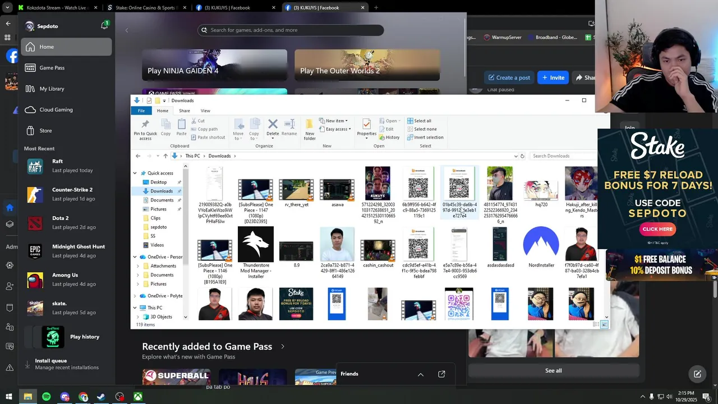Toggle the quick access toolbar properties checkbox
This screenshot has height=404, width=718.
(149, 100)
